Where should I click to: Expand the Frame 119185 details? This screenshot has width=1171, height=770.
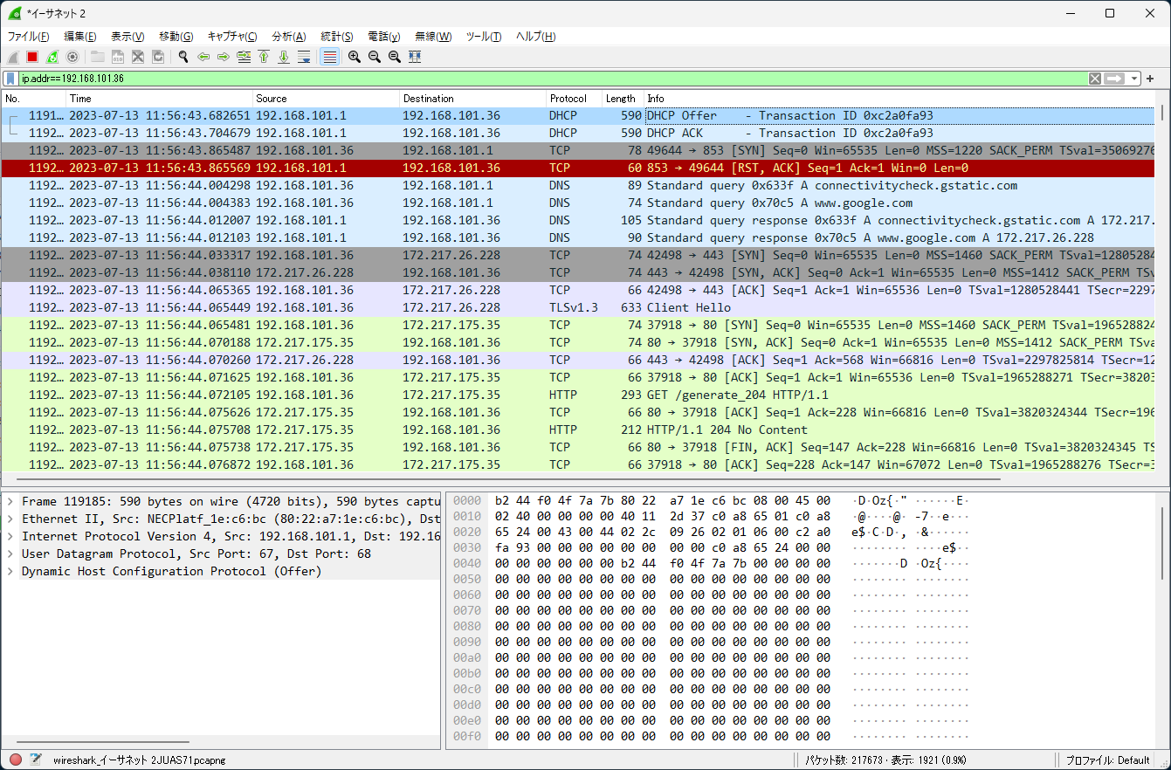click(12, 500)
